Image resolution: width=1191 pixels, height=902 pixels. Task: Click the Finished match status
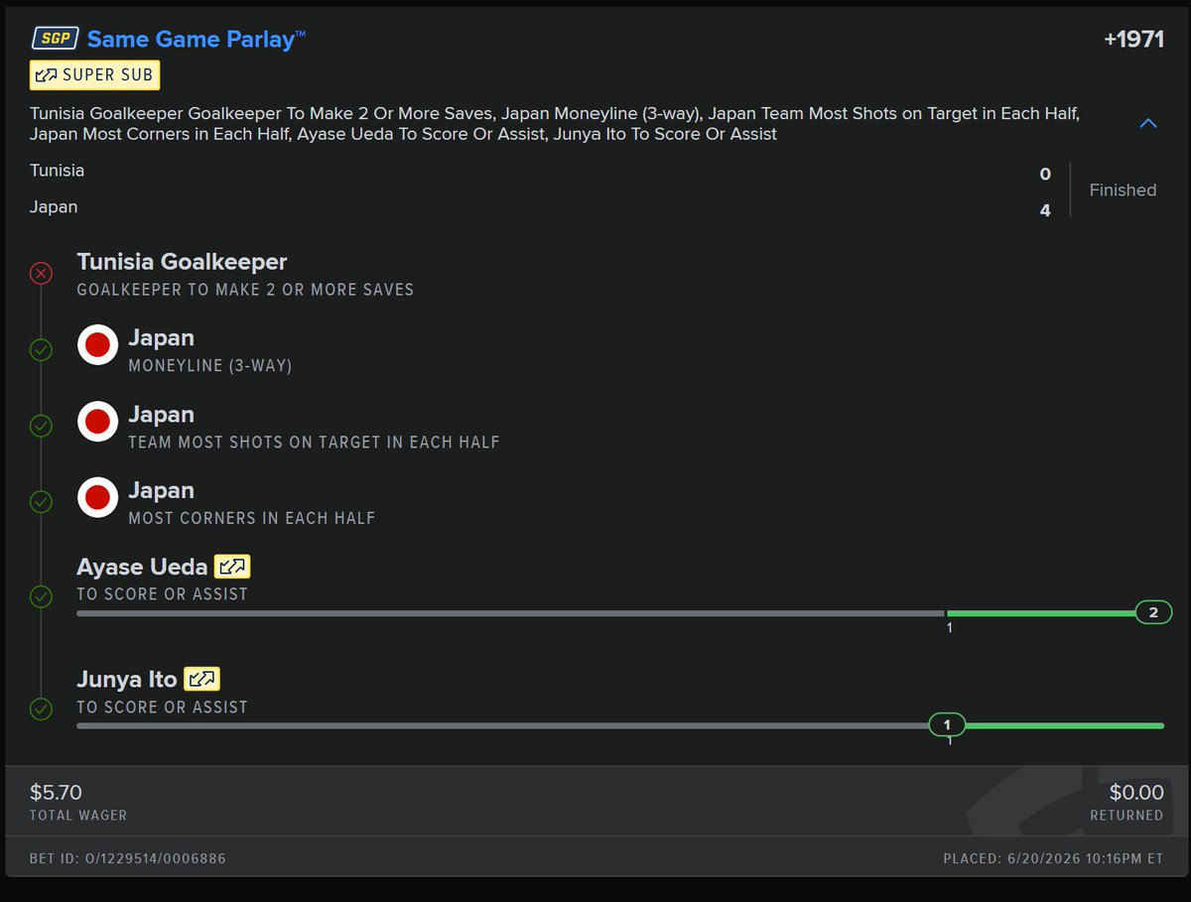(x=1123, y=191)
